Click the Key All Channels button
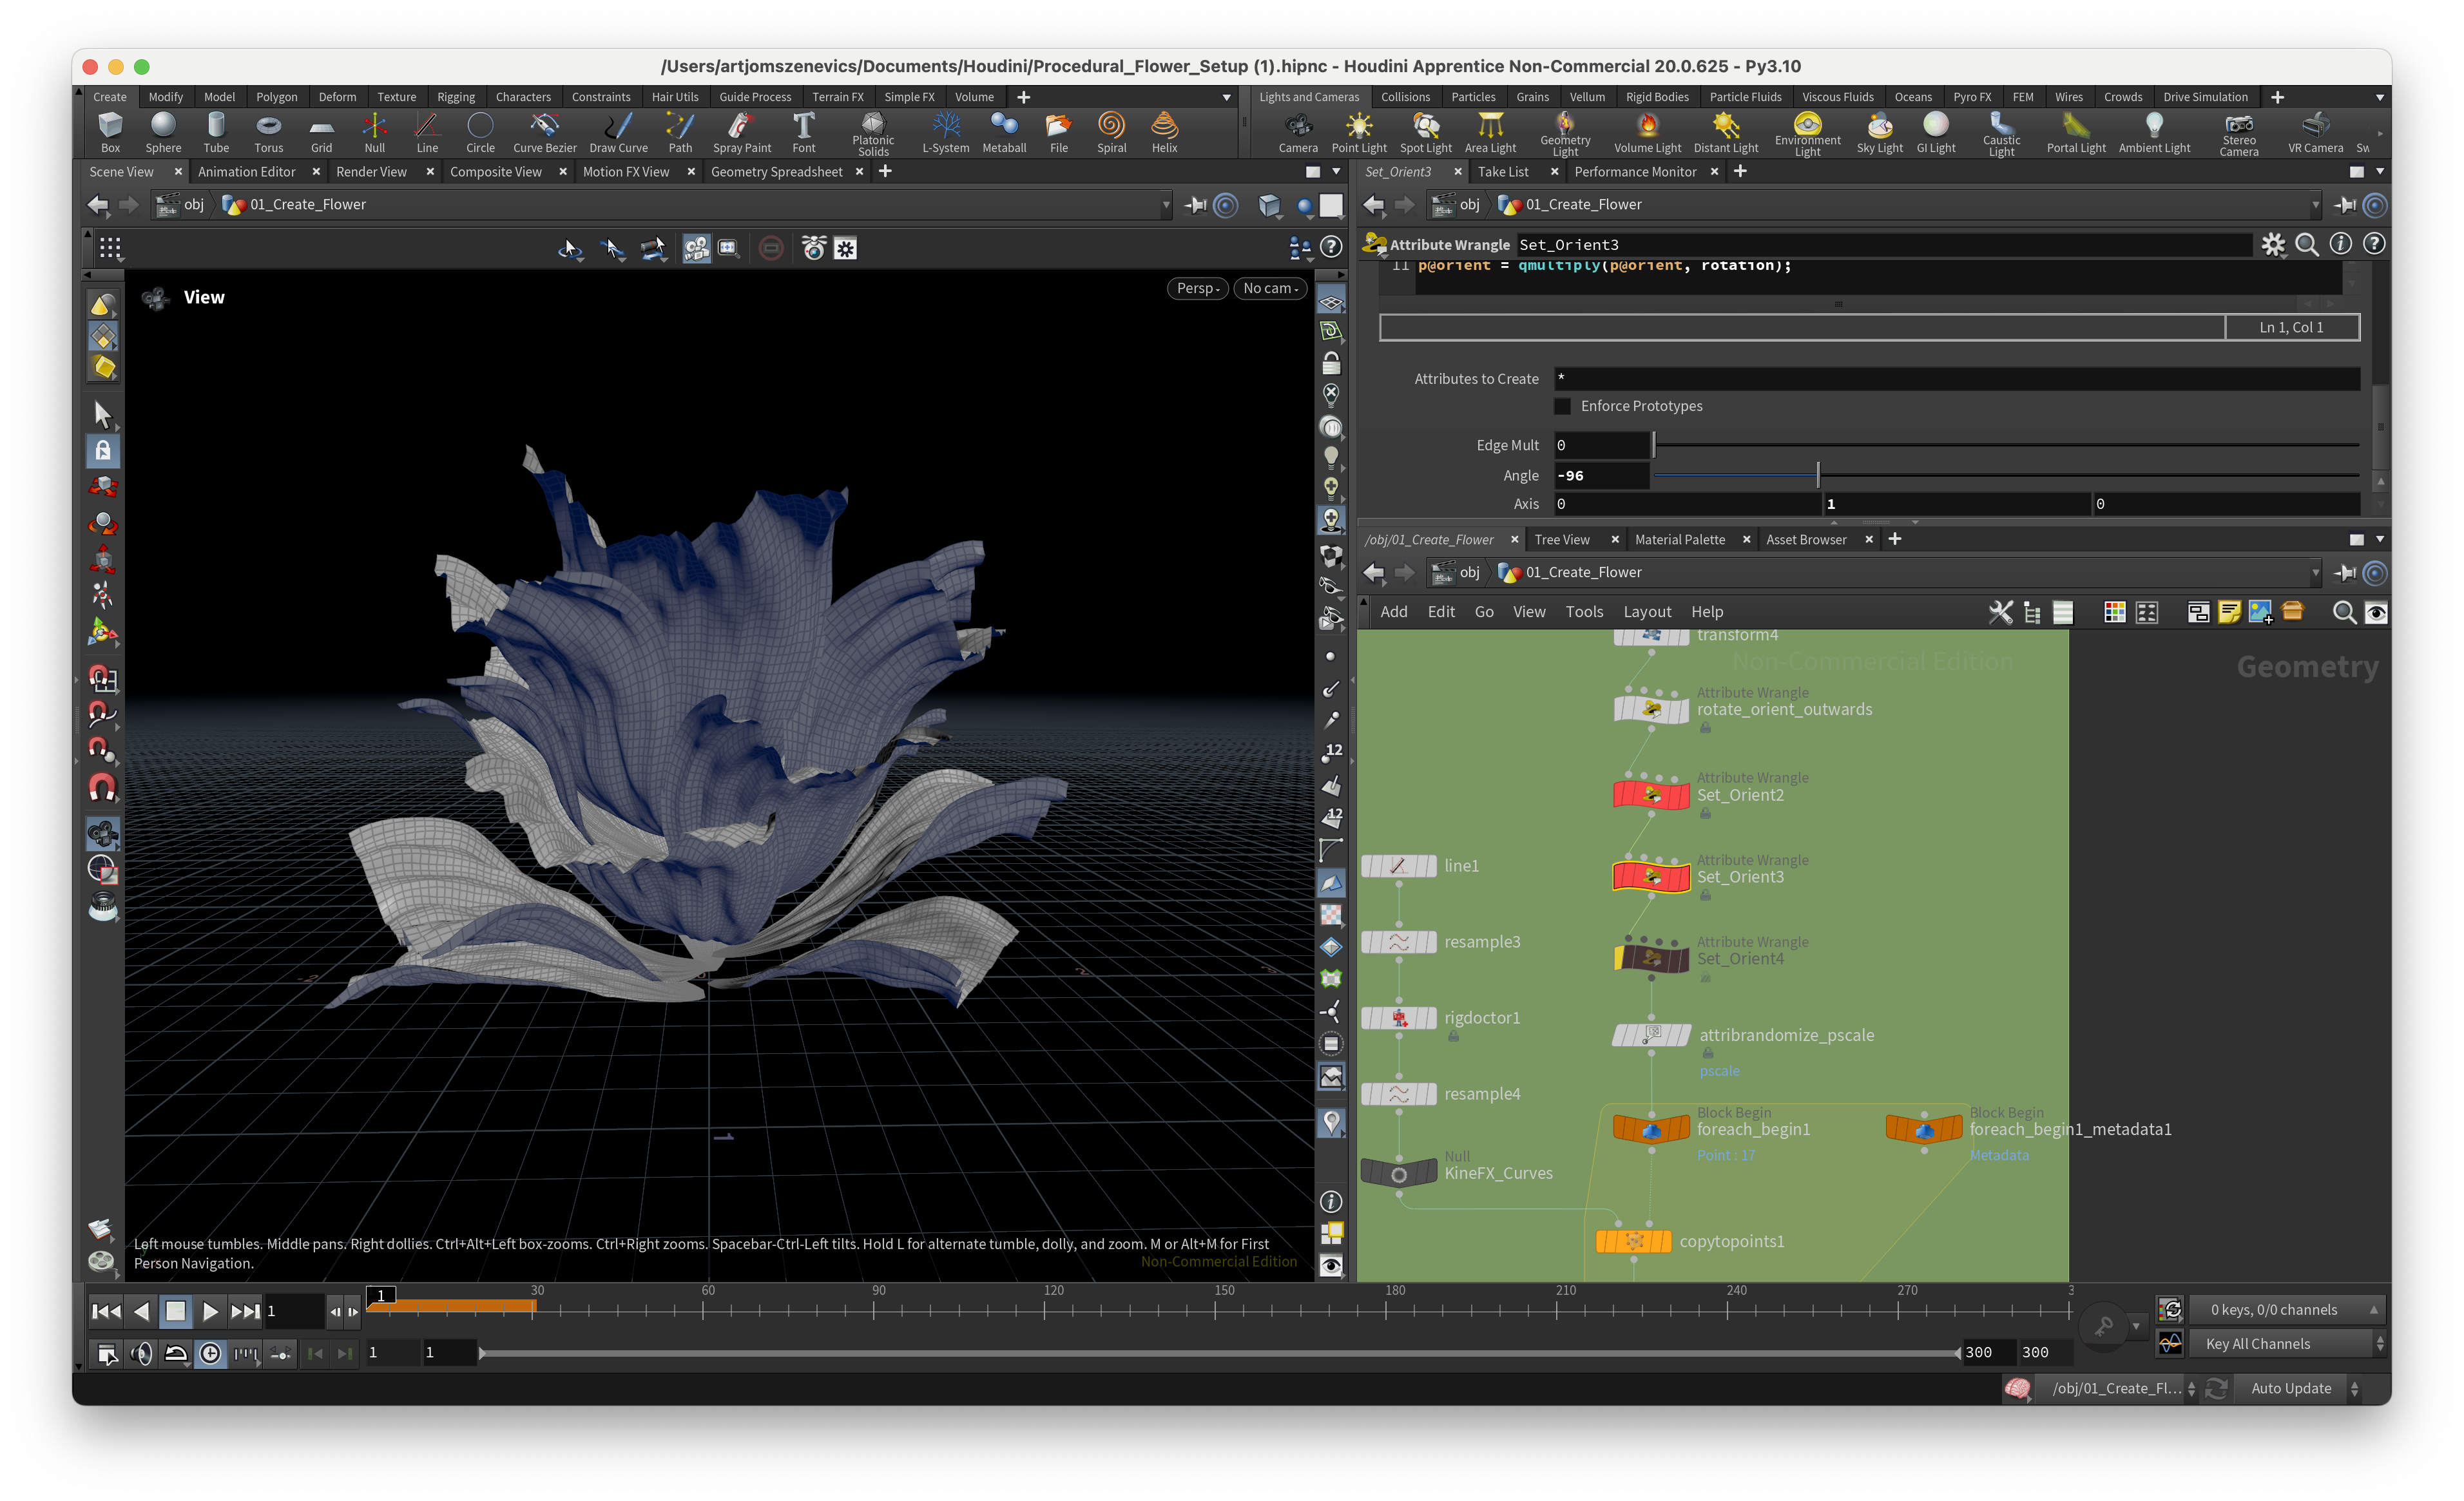 click(2257, 1344)
